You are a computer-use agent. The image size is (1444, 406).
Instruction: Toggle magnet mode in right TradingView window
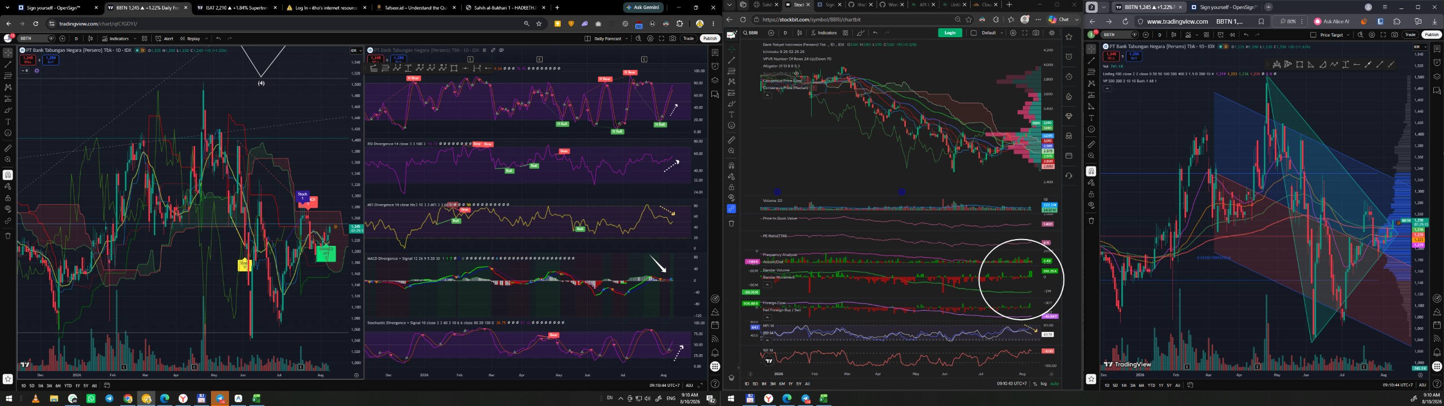pyautogui.click(x=1091, y=171)
